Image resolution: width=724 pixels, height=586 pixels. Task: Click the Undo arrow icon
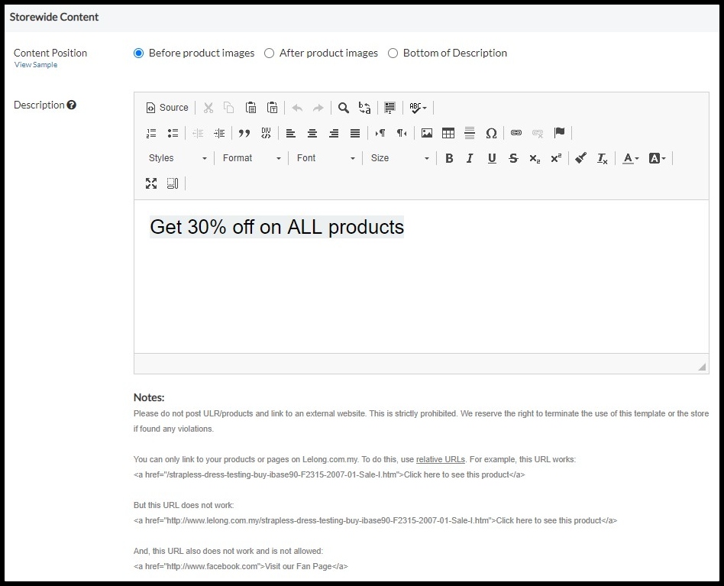tap(297, 108)
